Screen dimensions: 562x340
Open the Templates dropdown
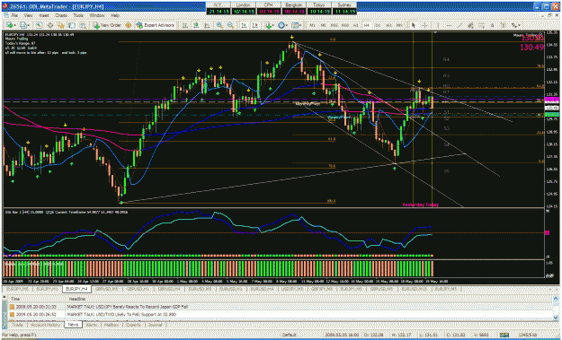pyautogui.click(x=296, y=25)
